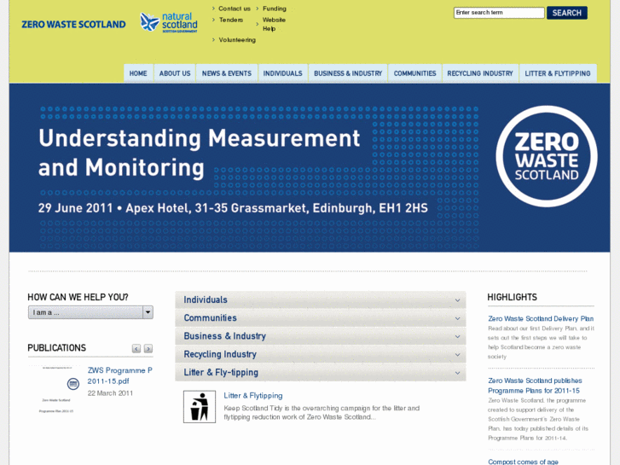Open the About Us tab
Image resolution: width=620 pixels, height=465 pixels.
point(175,73)
